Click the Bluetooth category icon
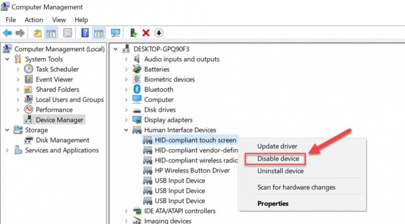Screen dimensions: 405x224 click(x=137, y=90)
